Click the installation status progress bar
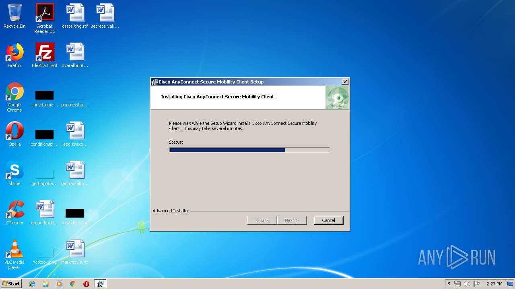The height and width of the screenshot is (289, 515). tap(249, 150)
